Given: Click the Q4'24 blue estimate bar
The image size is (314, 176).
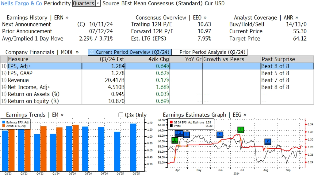Looking at the screenshot, I should tap(101, 149).
